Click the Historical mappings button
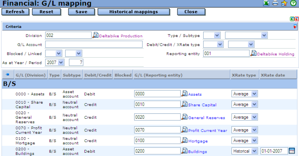This screenshot has width=299, height=156. tap(134, 12)
